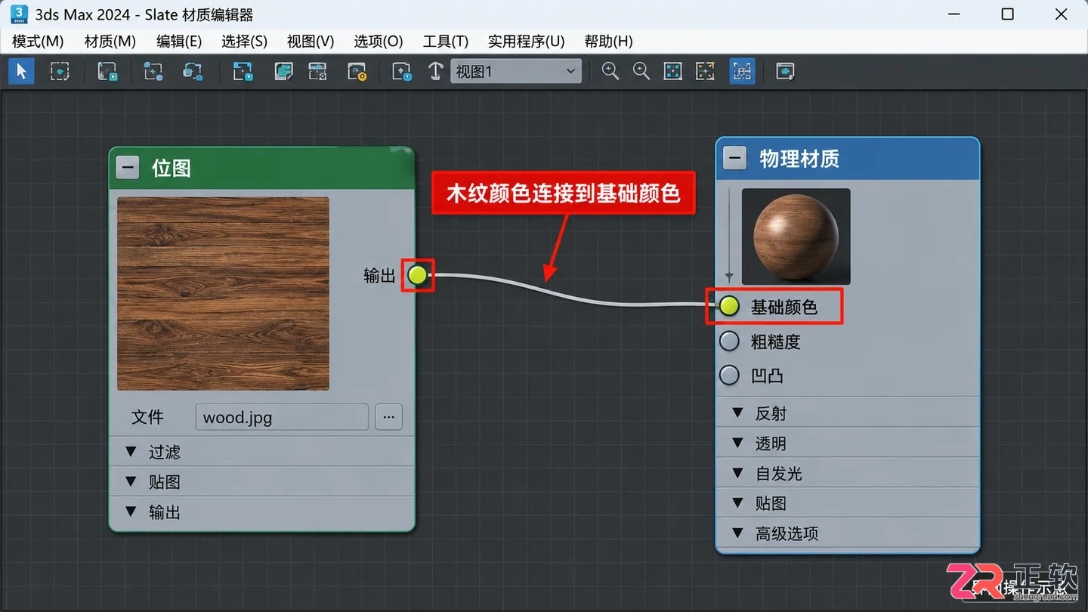
Task: Select the arrow pointer tool in the toolbar
Action: (21, 72)
